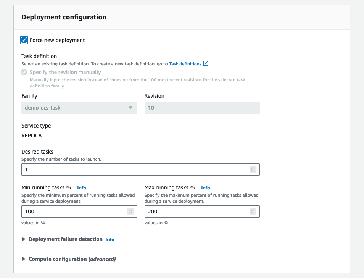Image resolution: width=364 pixels, height=278 pixels.
Task: Toggle Specify the revision manually checkbox
Action: (24, 72)
